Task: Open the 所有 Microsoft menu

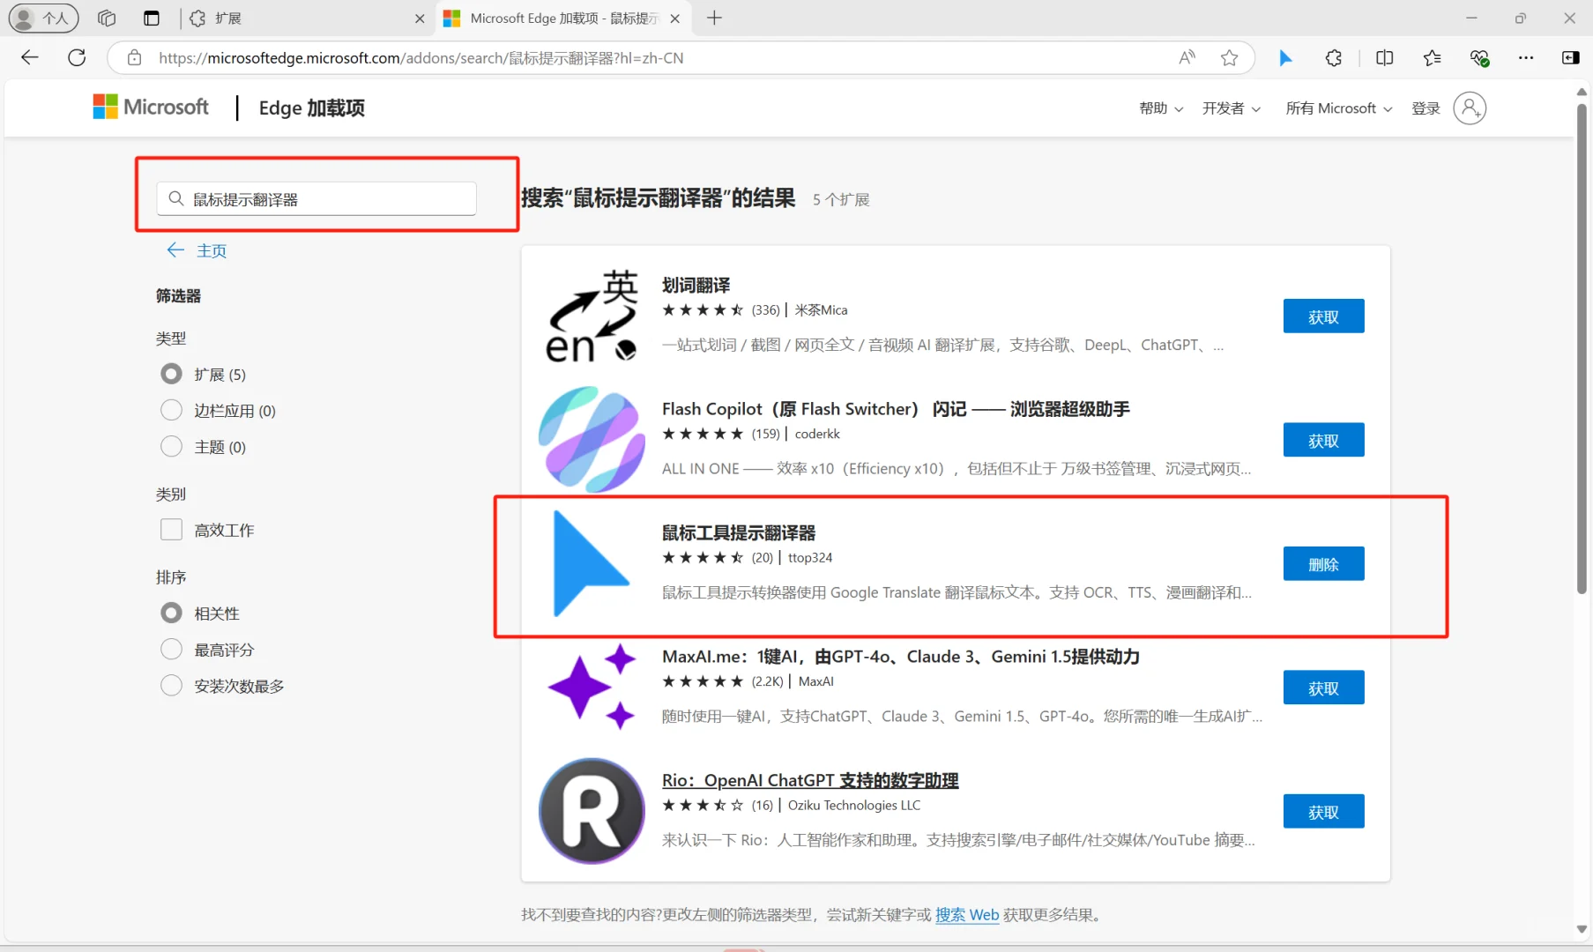Action: pos(1336,108)
